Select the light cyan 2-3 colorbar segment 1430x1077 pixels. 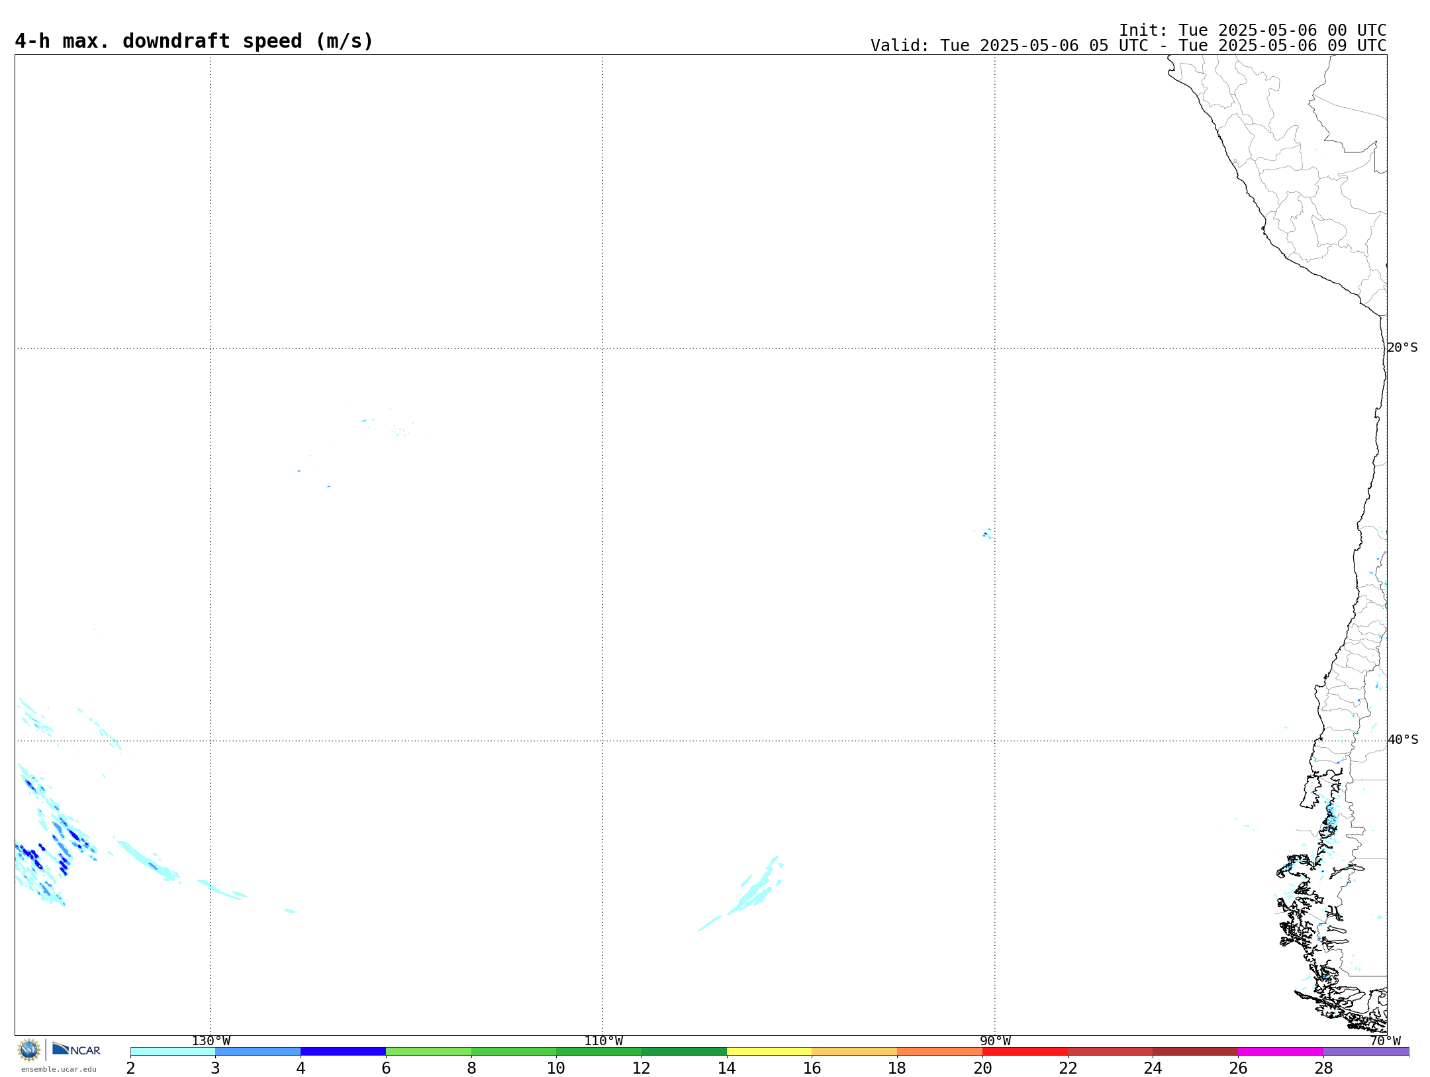coord(173,1052)
